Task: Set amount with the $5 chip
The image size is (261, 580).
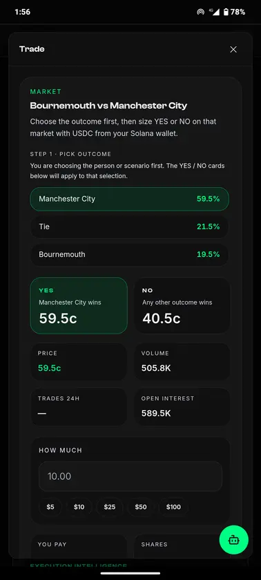Action: (50, 507)
